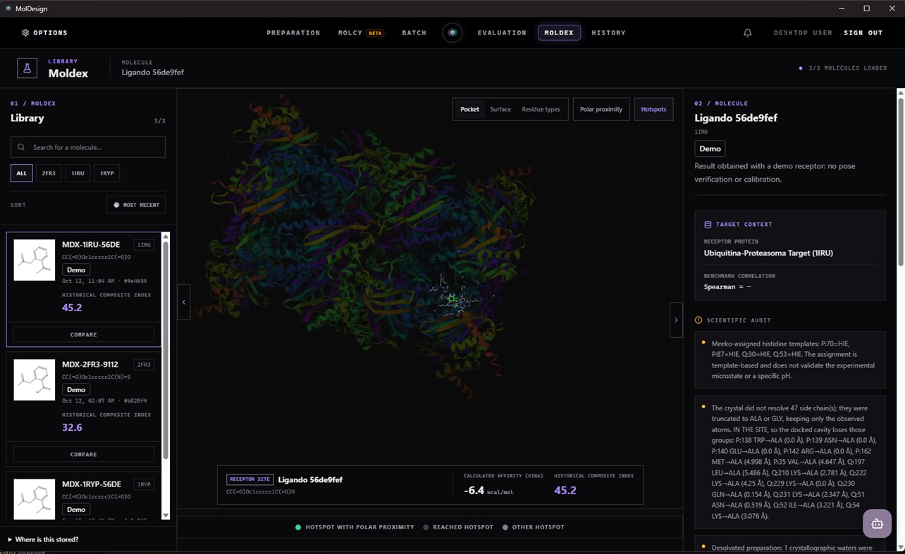Click the central round logo icon
This screenshot has width=905, height=554.
point(453,33)
